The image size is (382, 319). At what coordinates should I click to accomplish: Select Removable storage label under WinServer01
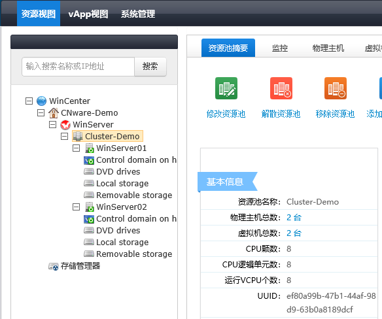tap(134, 195)
